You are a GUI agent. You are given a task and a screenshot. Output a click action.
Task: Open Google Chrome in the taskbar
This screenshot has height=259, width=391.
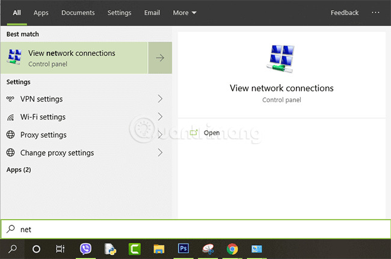tap(232, 249)
